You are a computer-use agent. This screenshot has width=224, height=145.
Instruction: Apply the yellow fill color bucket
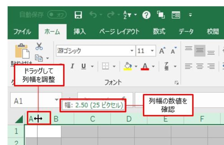tap(128, 66)
